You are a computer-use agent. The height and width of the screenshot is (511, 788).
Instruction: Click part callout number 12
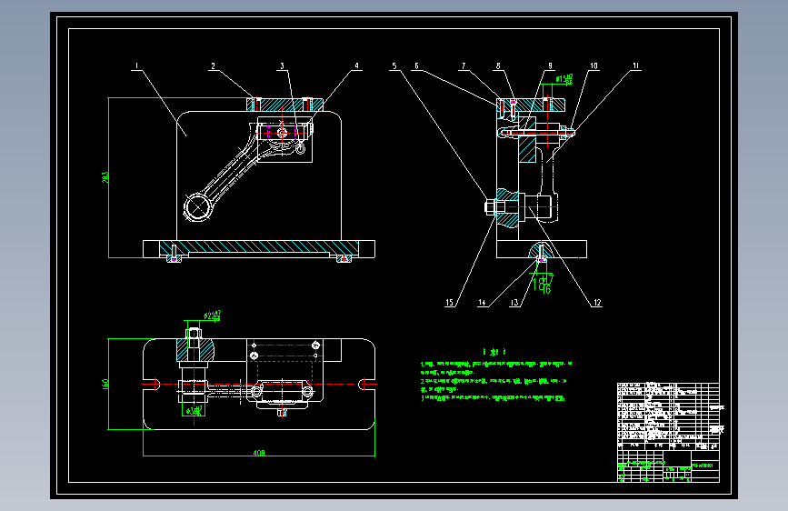[x=597, y=302]
